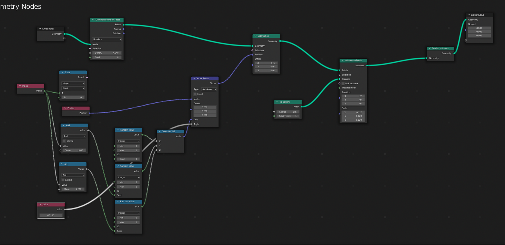Click the Offset Y field on Set Position
The height and width of the screenshot is (245, 505).
pyautogui.click(x=266, y=67)
